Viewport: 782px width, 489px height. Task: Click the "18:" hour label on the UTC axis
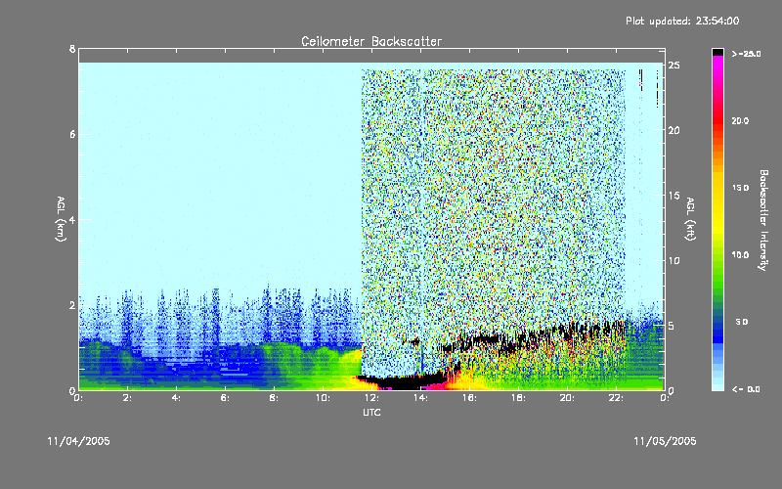click(519, 398)
